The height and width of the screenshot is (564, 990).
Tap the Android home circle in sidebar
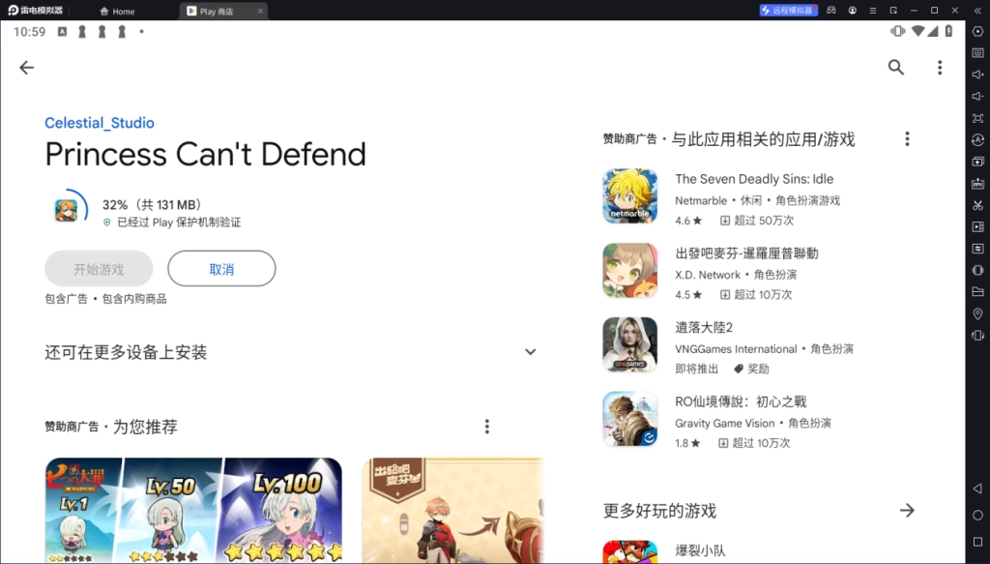click(x=978, y=516)
